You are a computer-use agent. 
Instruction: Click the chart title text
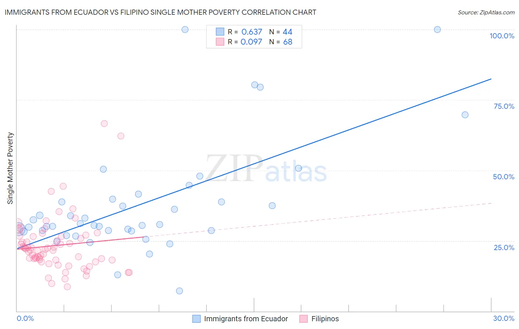(x=160, y=12)
